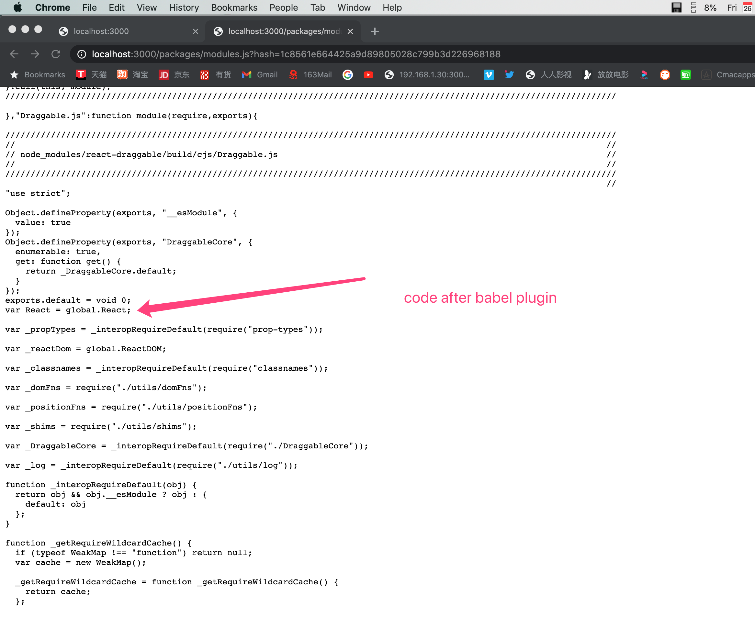755x618 pixels.
Task: Toggle the bookmark star for this page
Action: pyautogui.click(x=14, y=75)
